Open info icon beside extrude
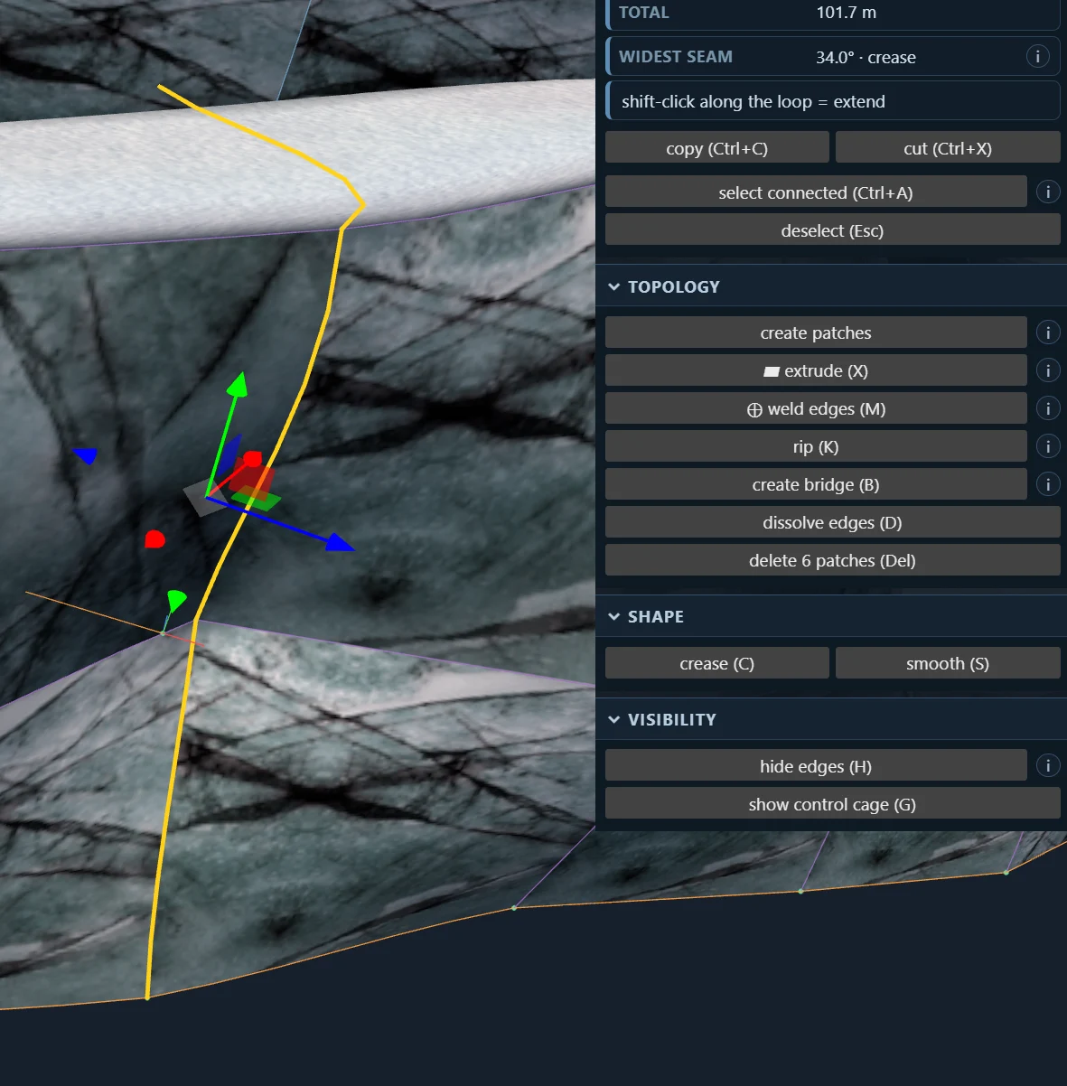 (x=1047, y=370)
